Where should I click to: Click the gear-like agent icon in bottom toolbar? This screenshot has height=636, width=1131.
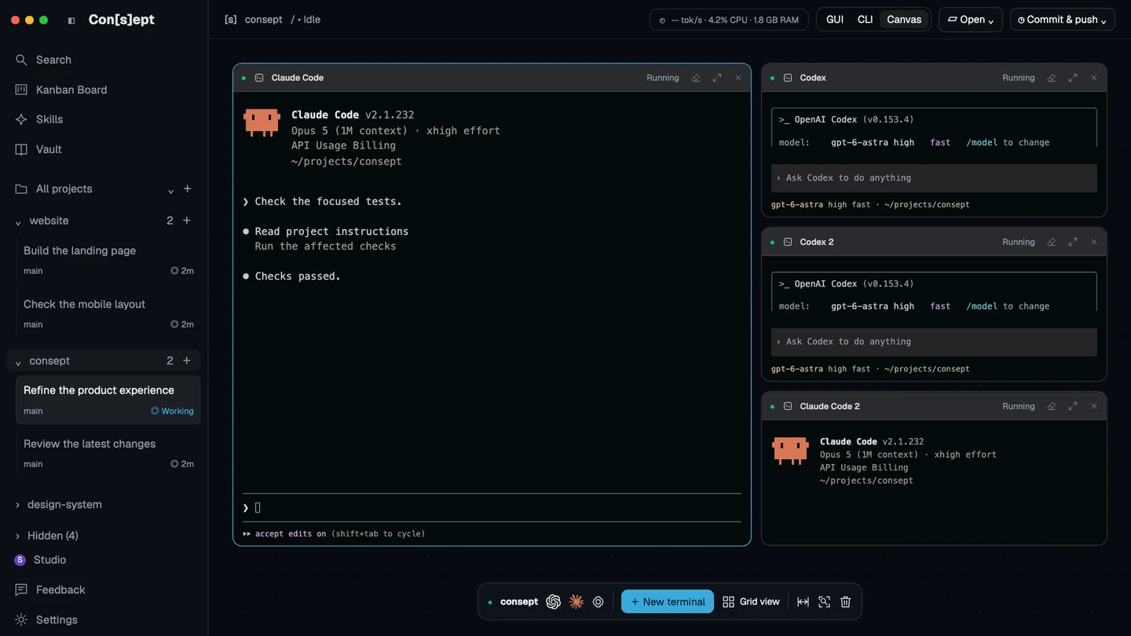click(x=598, y=601)
